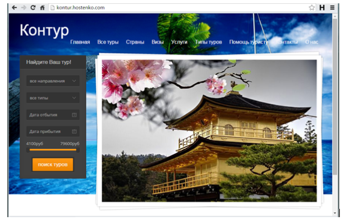Open the 'Страны' menu item
This screenshot has height=221, width=347.
point(135,42)
